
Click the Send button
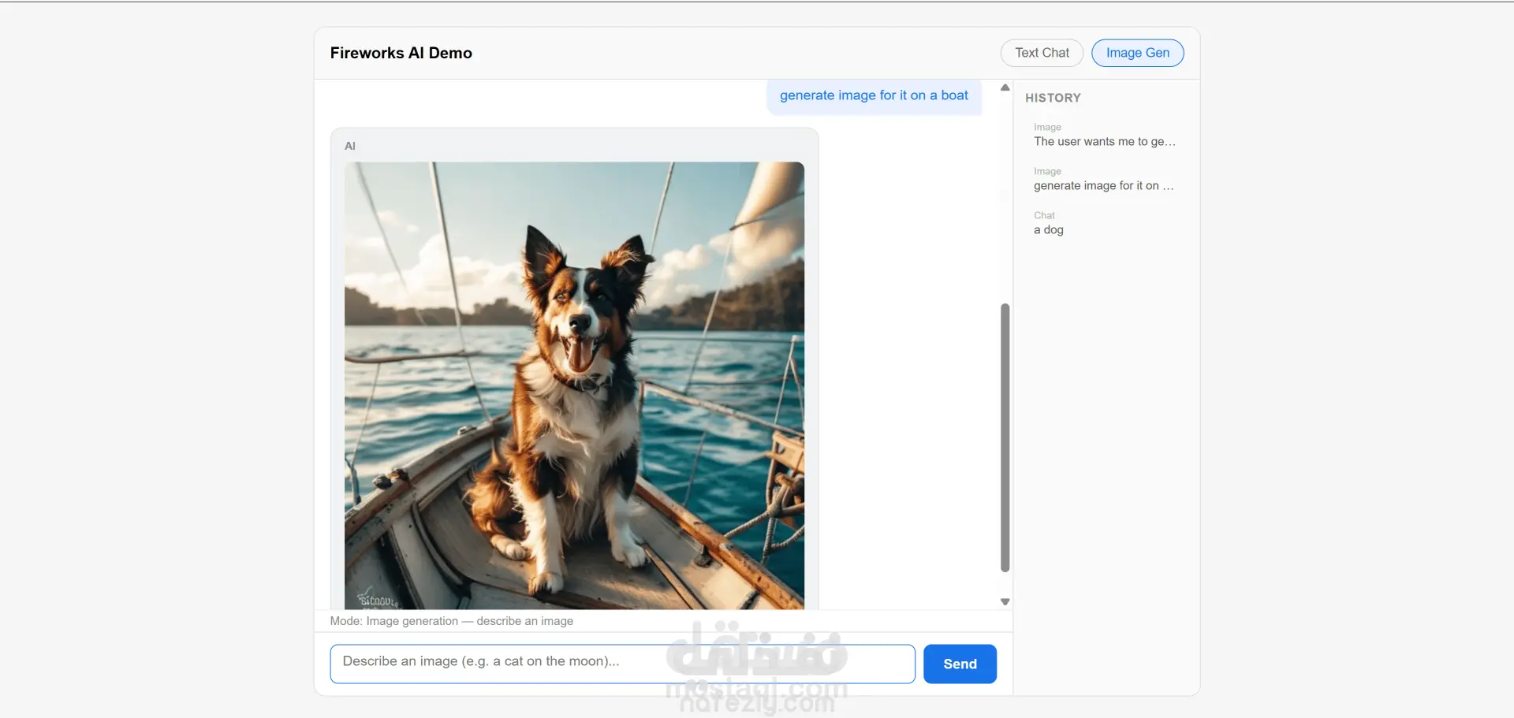click(960, 664)
